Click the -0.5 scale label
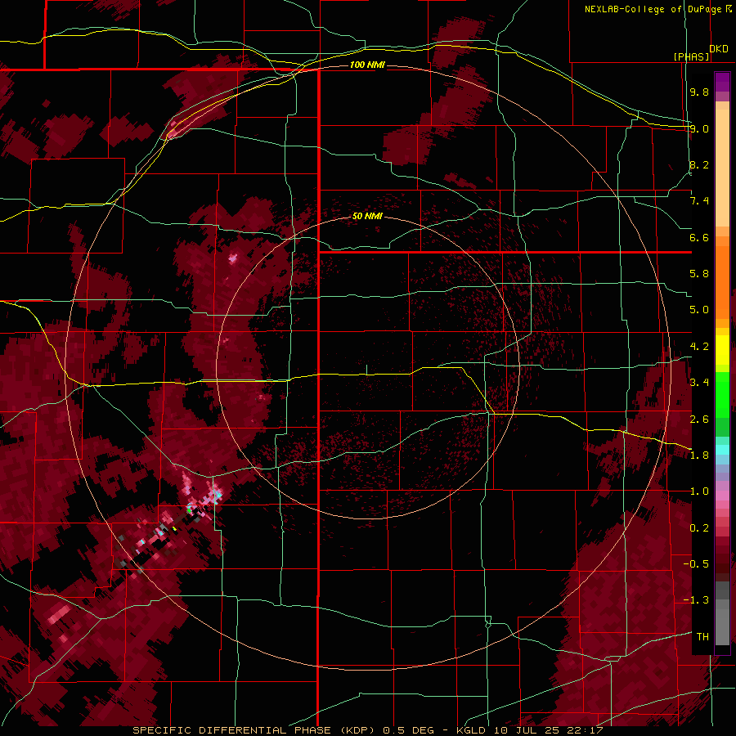The width and height of the screenshot is (736, 736). (x=696, y=564)
